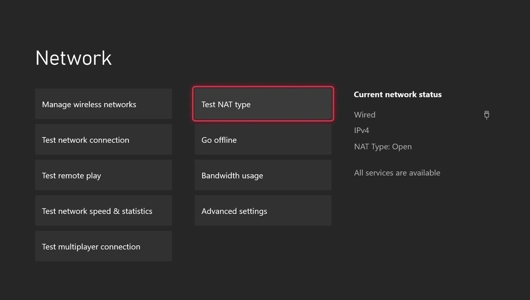Open Test network speed & statistics
This screenshot has width=530, height=300.
tap(103, 211)
